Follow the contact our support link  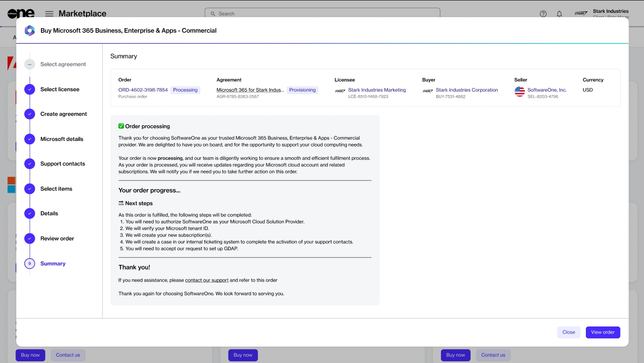coord(207,280)
